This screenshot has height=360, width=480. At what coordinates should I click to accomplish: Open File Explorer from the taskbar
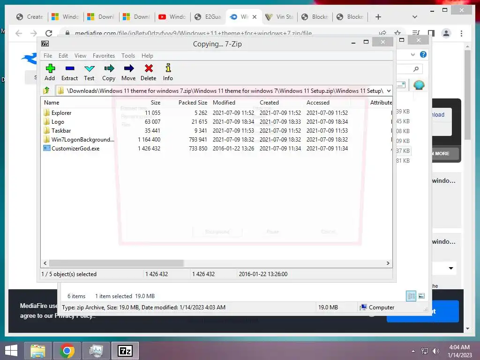[37, 351]
